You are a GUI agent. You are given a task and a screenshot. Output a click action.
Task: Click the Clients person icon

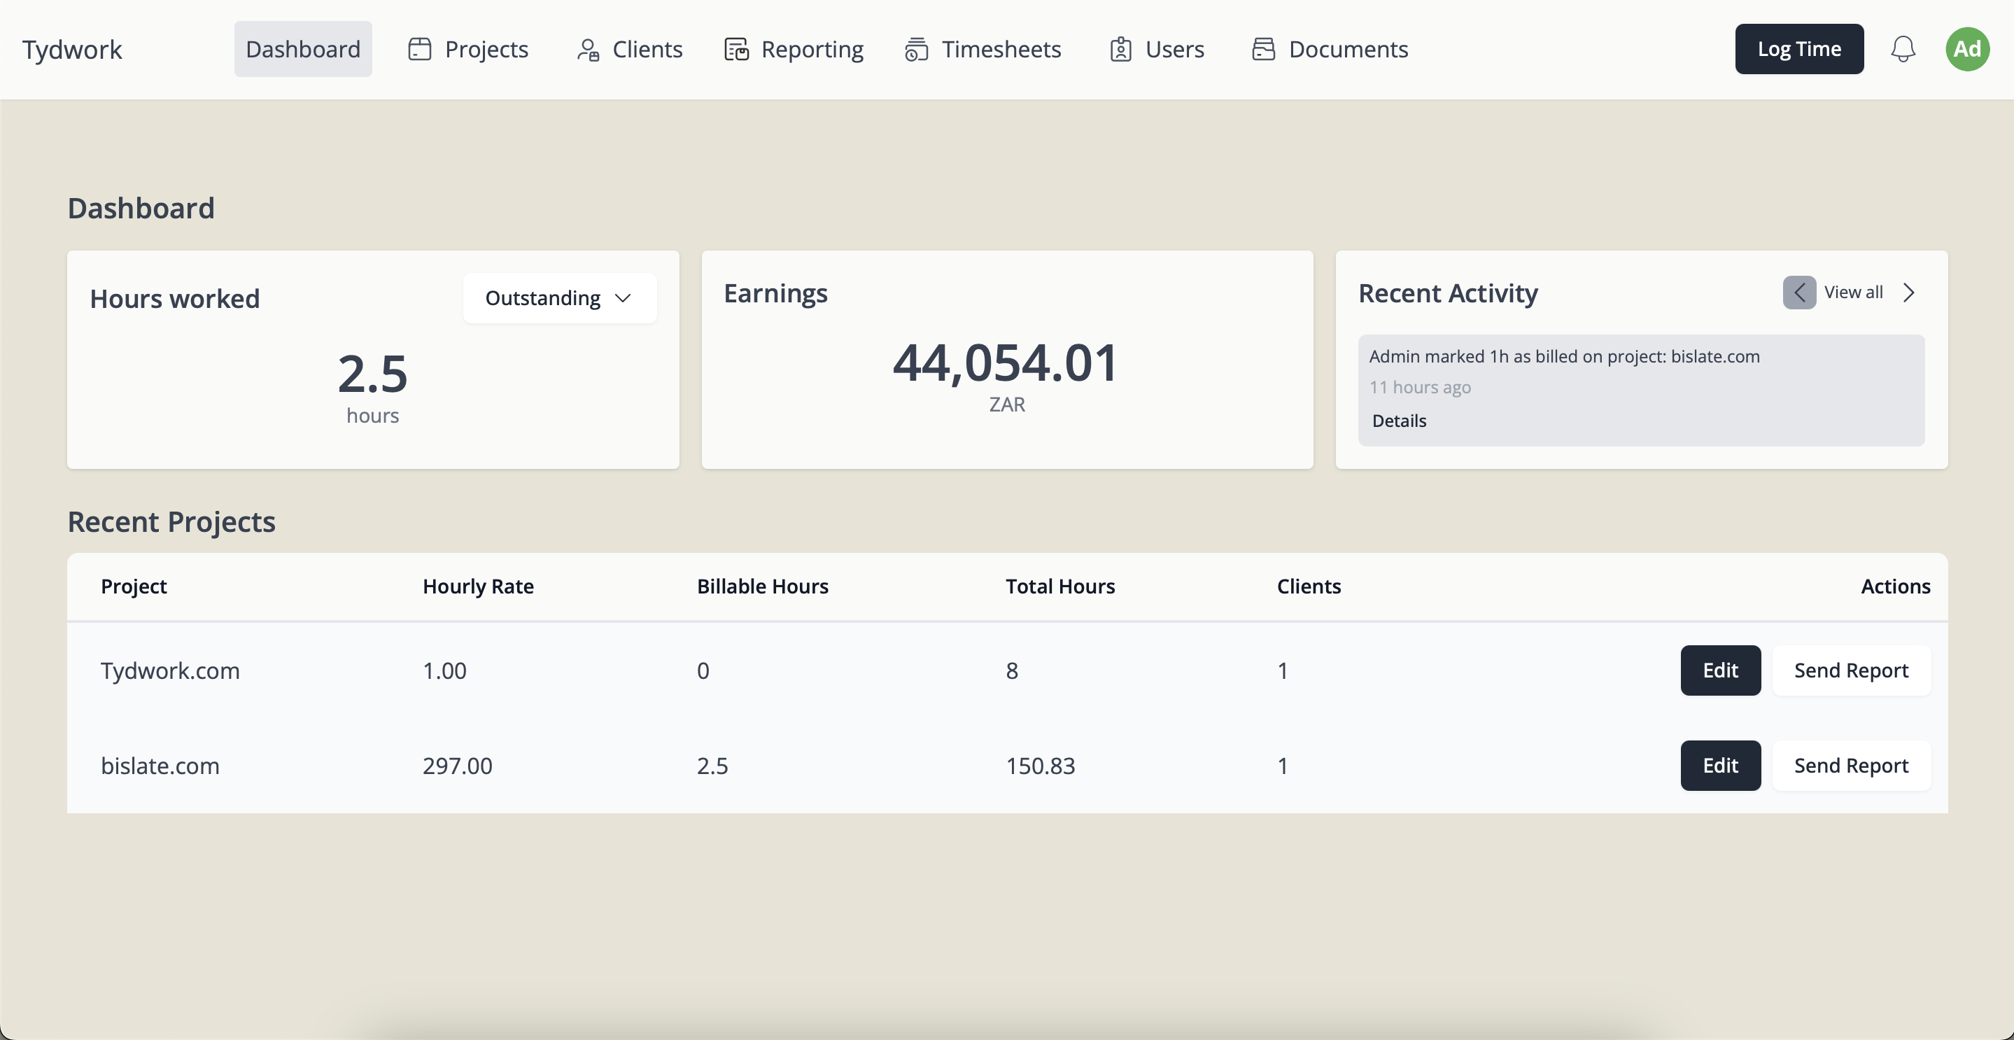588,49
